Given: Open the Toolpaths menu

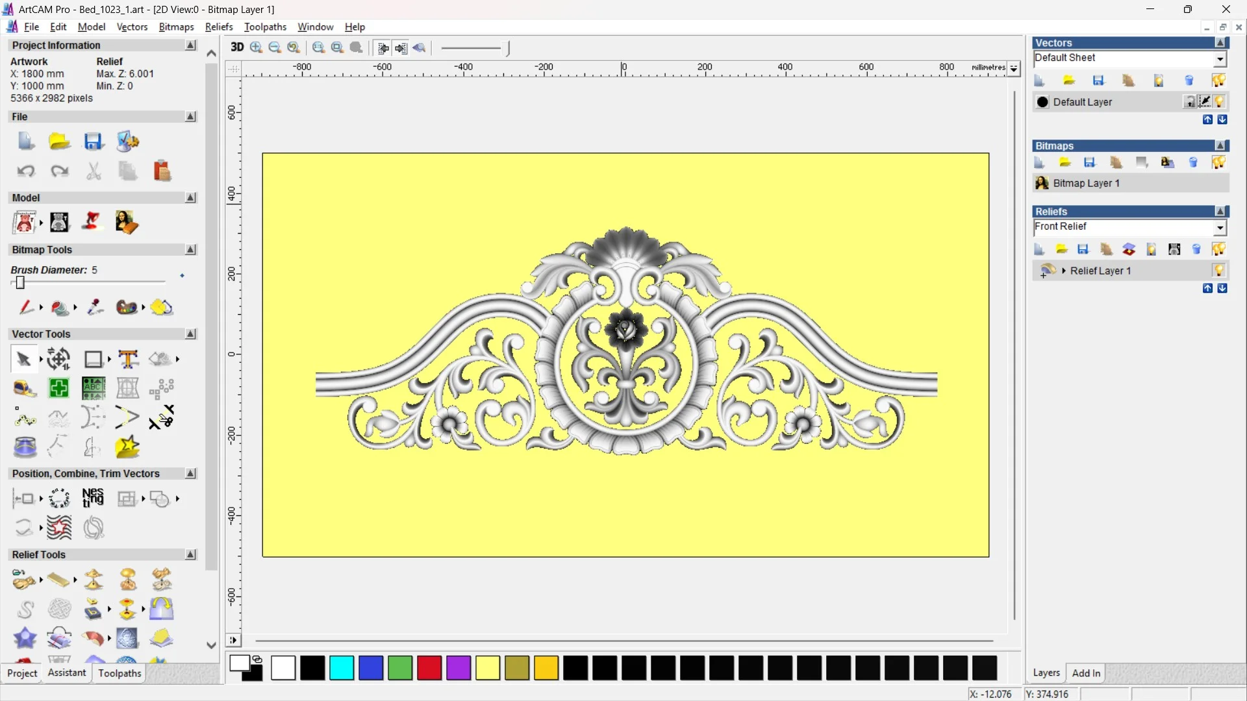Looking at the screenshot, I should point(265,27).
